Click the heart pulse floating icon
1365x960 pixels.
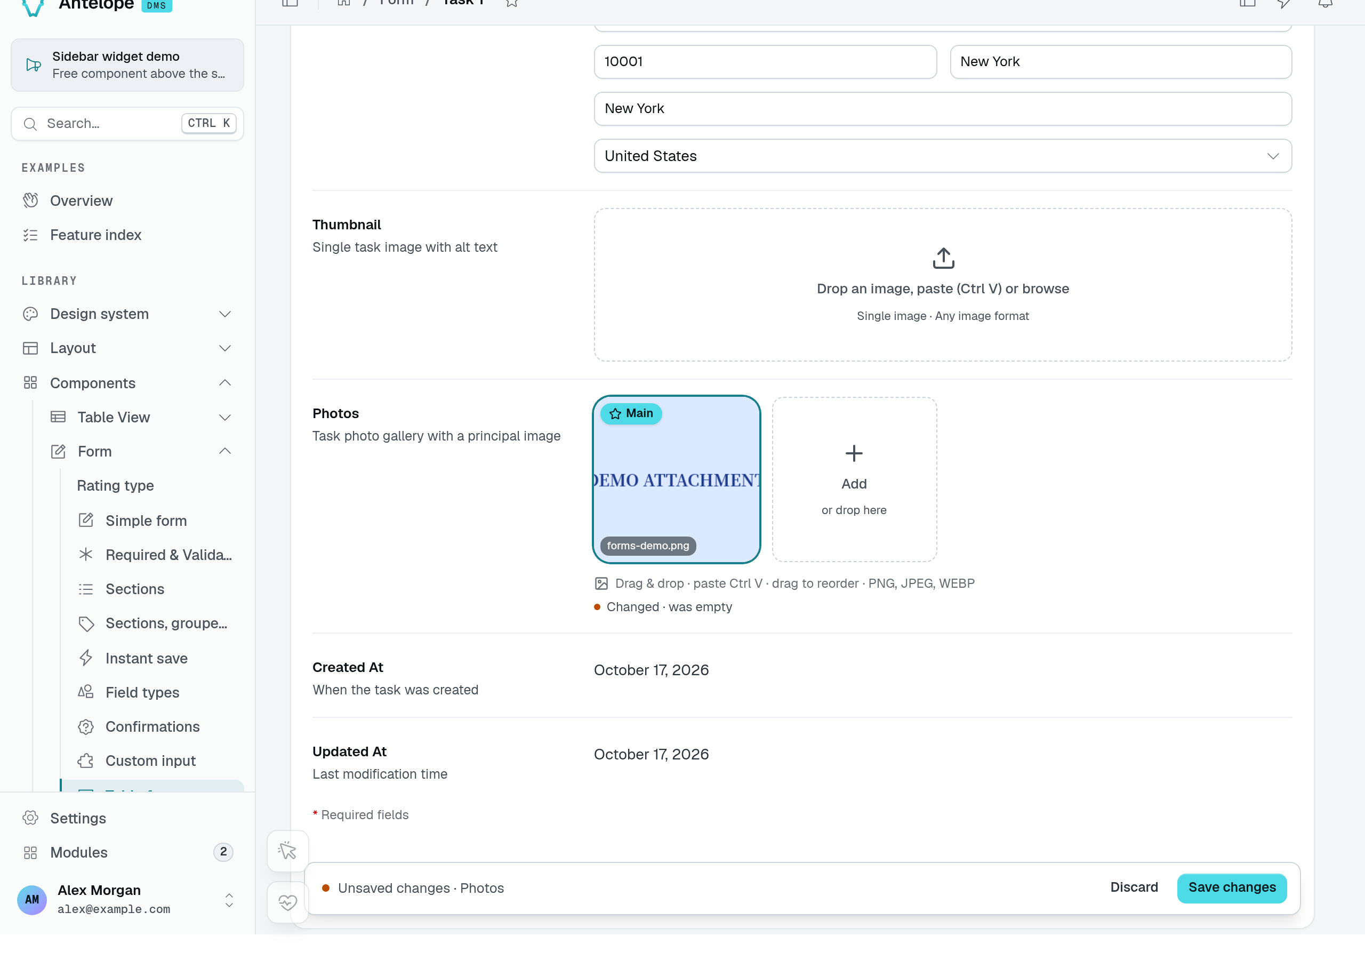pyautogui.click(x=288, y=902)
